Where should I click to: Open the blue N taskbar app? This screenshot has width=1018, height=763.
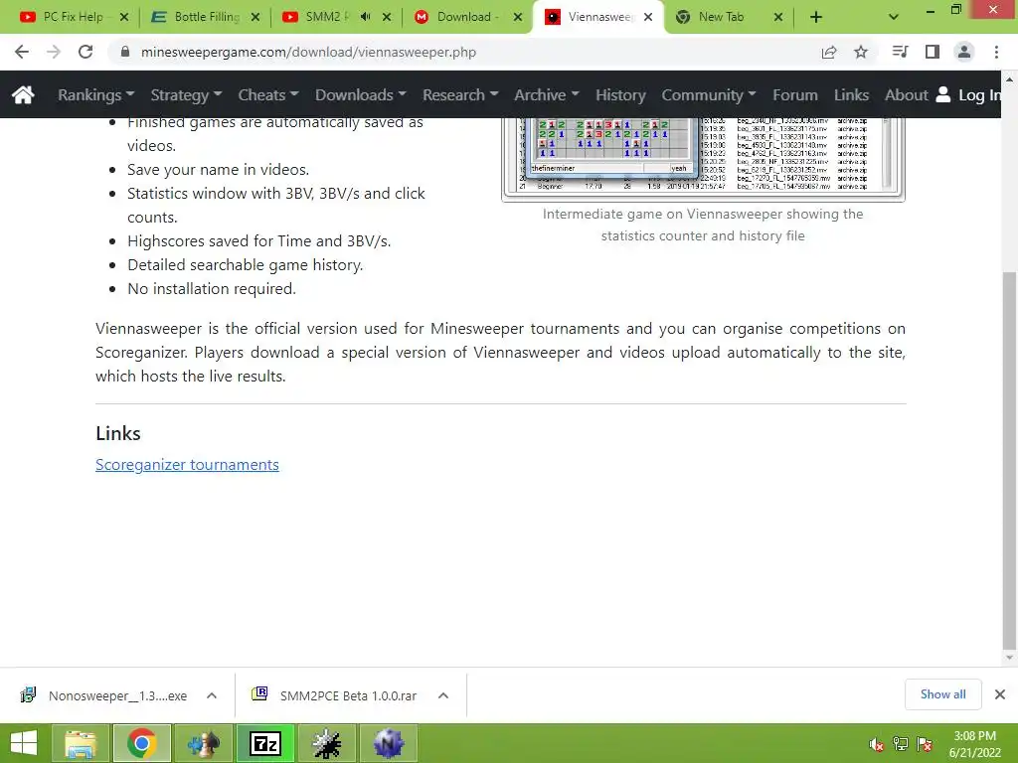(x=389, y=743)
